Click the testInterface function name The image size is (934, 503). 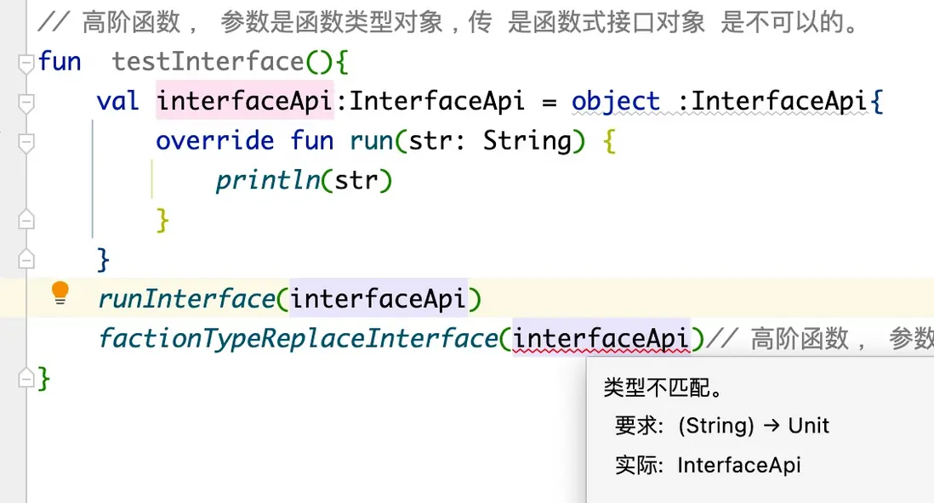208,62
